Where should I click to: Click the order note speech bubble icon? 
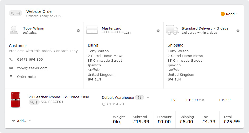[11, 77]
